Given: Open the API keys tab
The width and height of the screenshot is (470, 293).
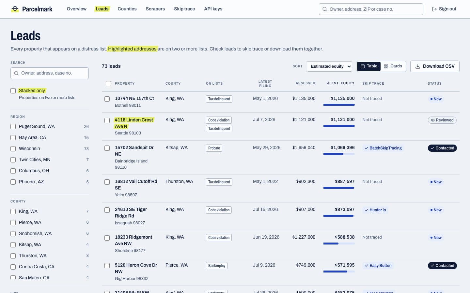Looking at the screenshot, I should 213,9.
